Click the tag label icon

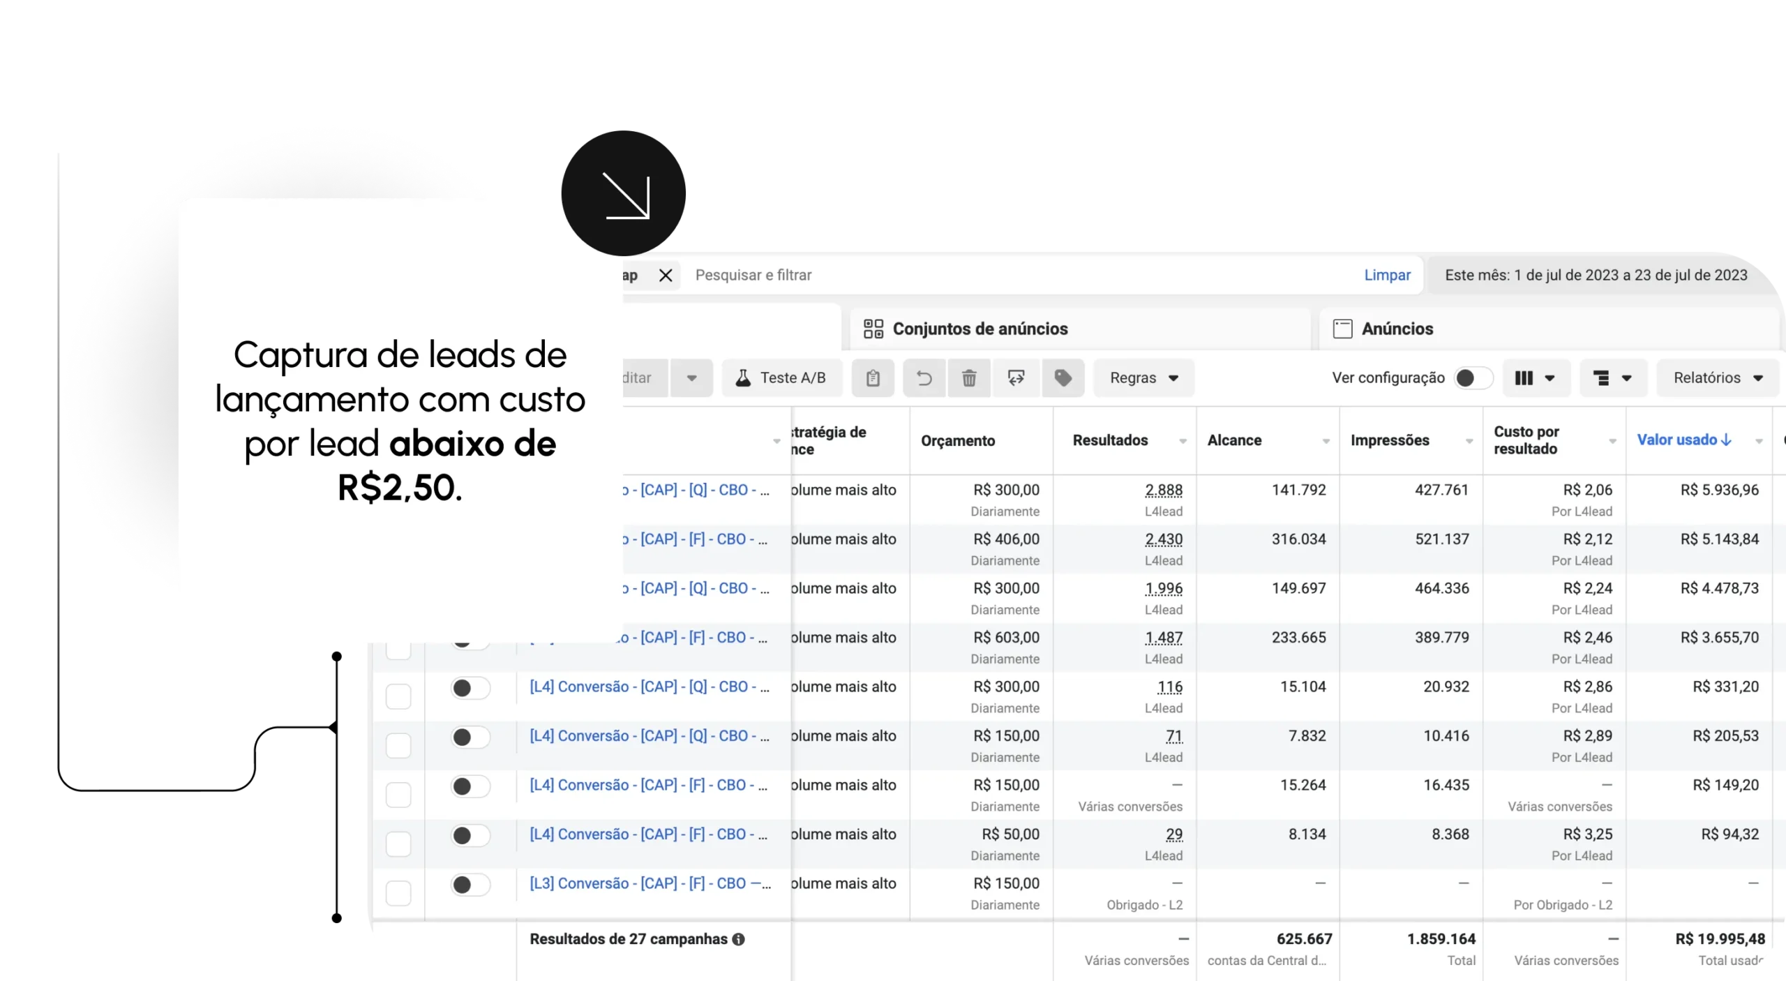coord(1063,378)
